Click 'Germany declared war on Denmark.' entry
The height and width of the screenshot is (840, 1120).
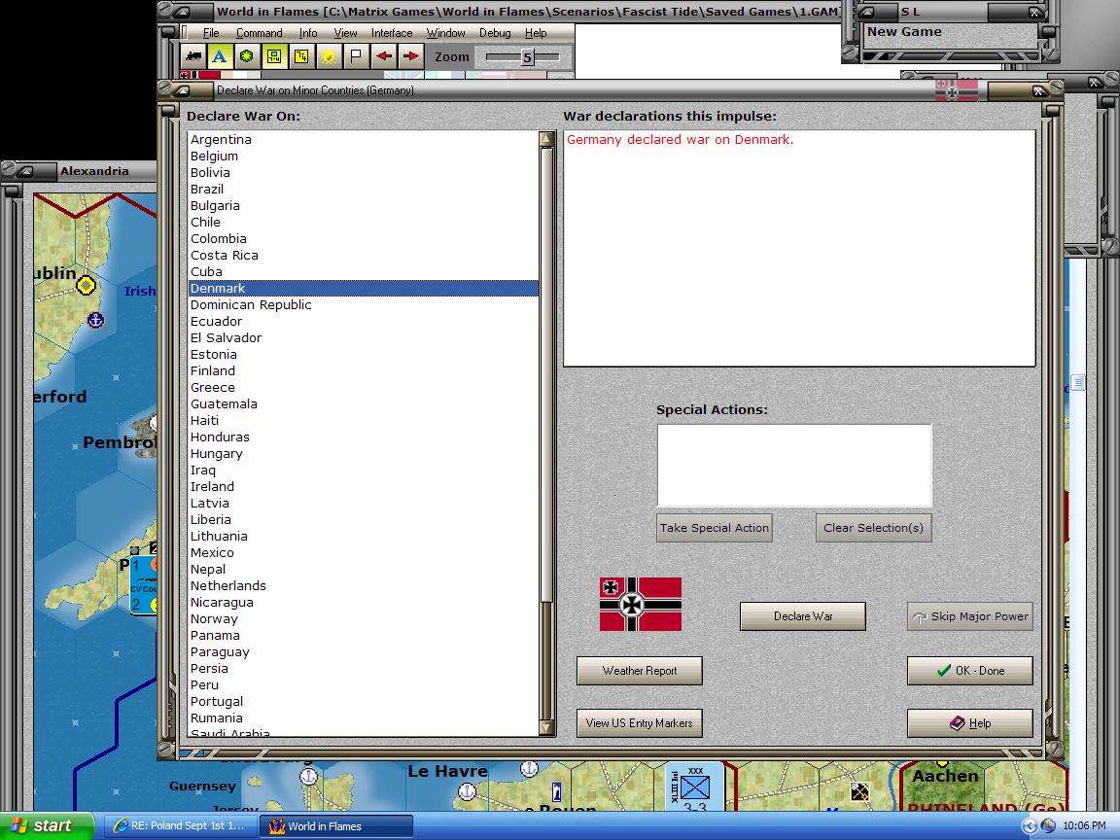click(x=680, y=139)
